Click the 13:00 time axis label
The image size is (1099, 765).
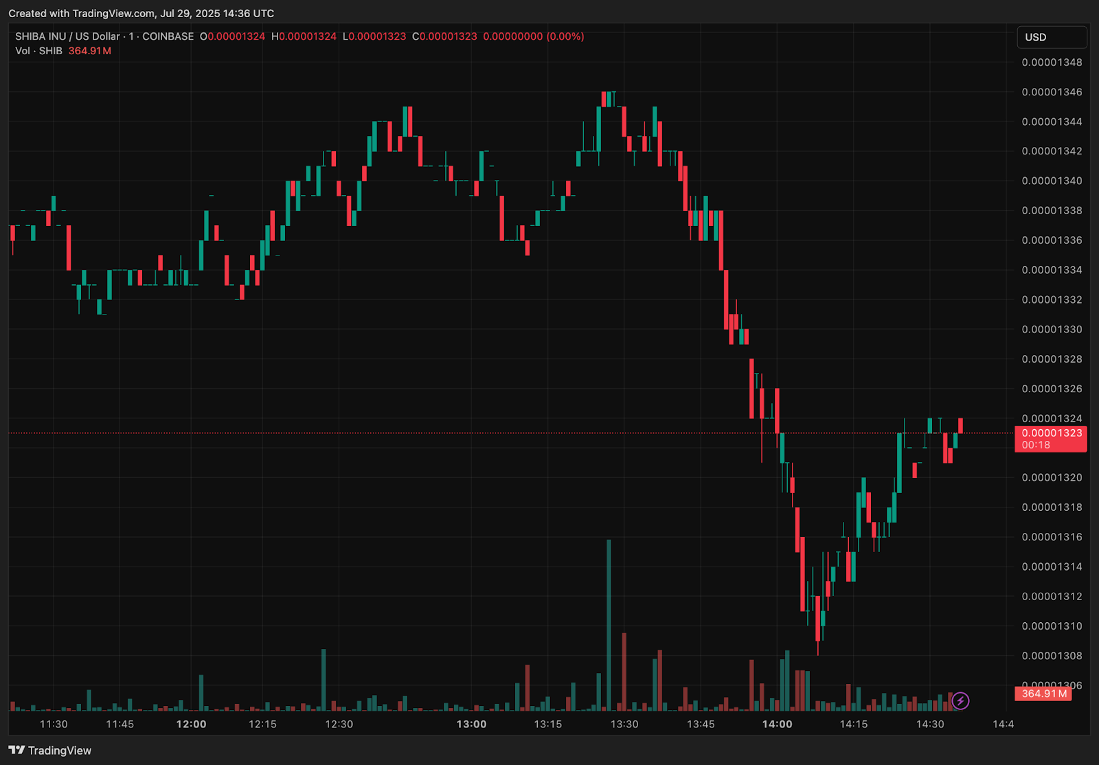(471, 724)
